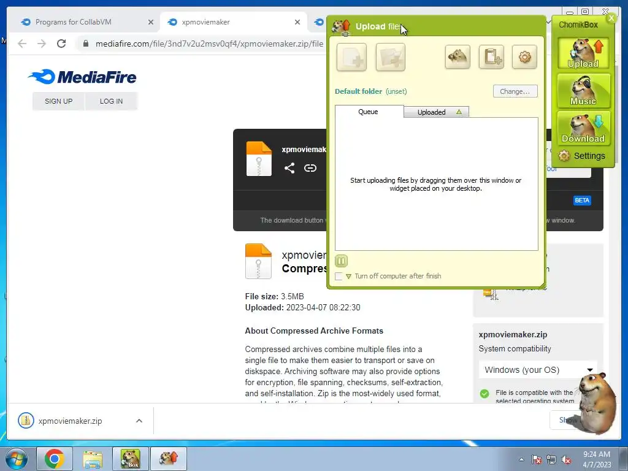Click the network tray icon
The height and width of the screenshot is (471, 628).
551,459
